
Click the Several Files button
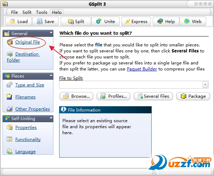coord(153,96)
